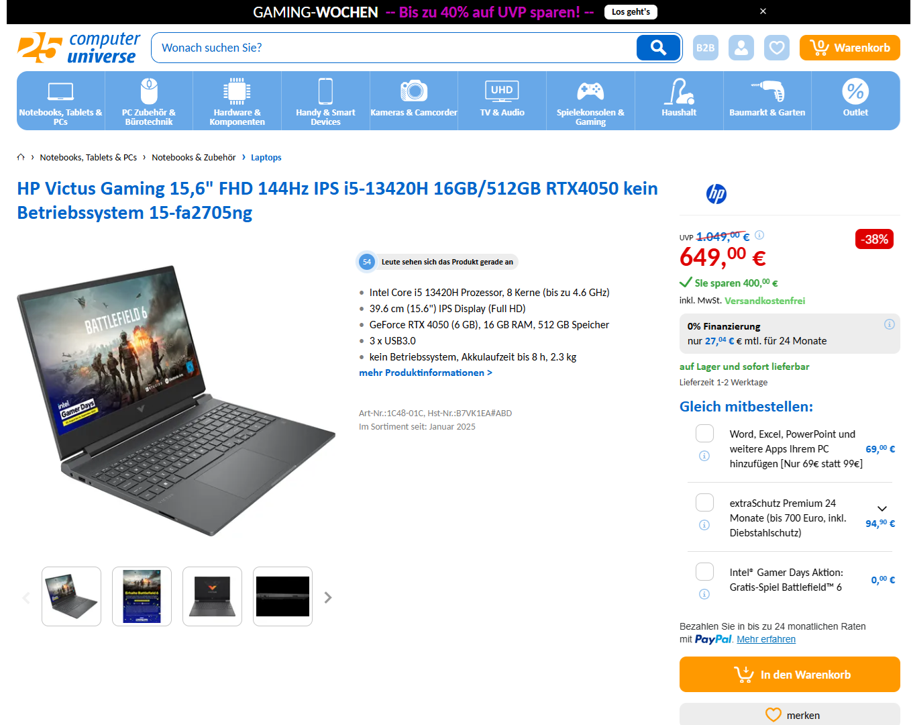The height and width of the screenshot is (725, 915).
Task: Open the computeruniverse logo
Action: (x=79, y=48)
